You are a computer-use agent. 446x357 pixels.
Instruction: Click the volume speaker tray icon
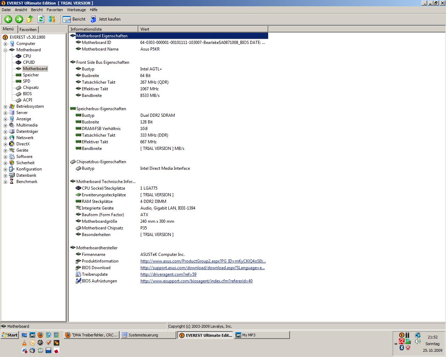point(418,342)
